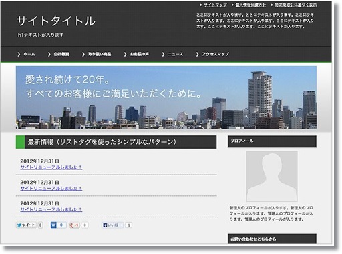Click the city skyline banner image

pos(166,97)
